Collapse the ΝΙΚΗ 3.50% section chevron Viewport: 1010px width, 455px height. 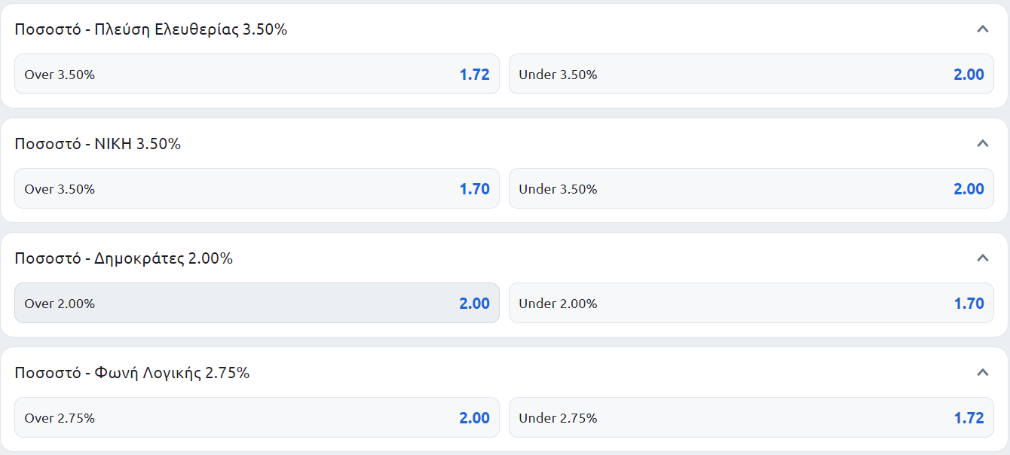pos(982,144)
